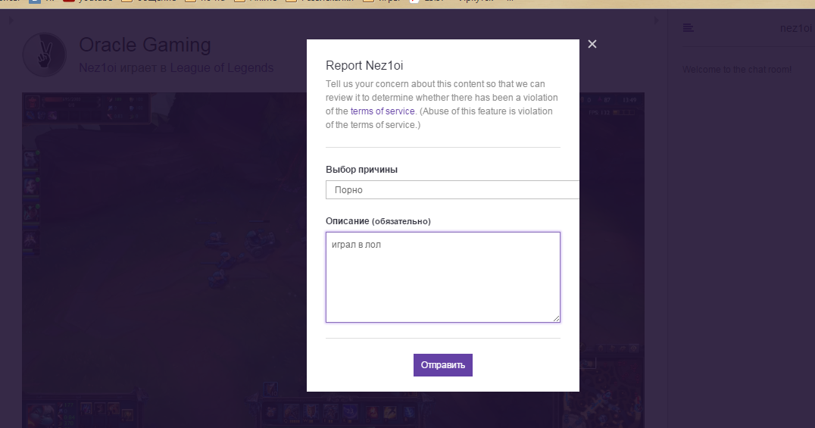The height and width of the screenshot is (428, 815).
Task: Click the Выбор причины field label
Action: point(361,170)
